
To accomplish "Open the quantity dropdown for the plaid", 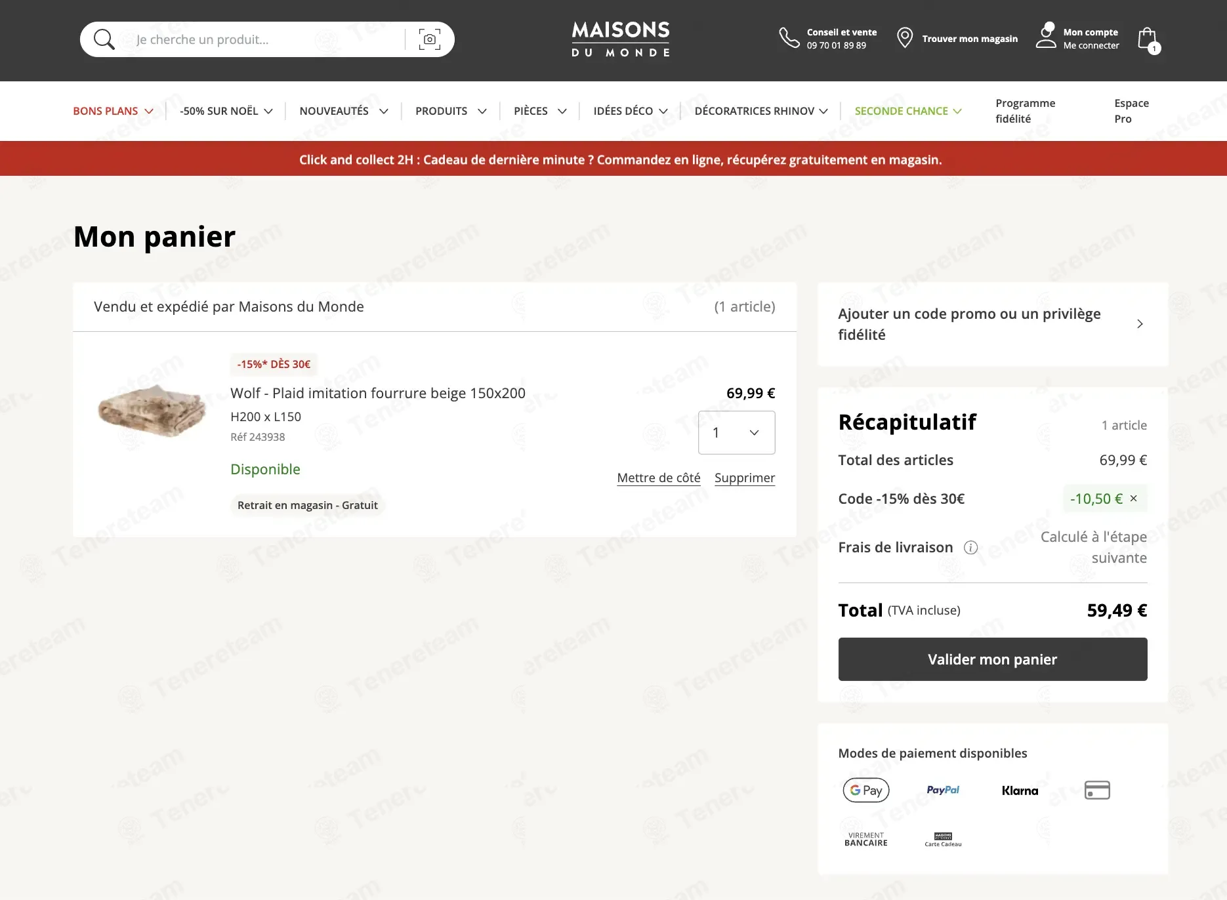I will (736, 433).
